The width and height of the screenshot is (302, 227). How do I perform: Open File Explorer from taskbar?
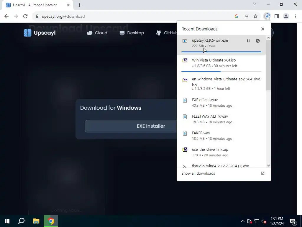[36, 221]
